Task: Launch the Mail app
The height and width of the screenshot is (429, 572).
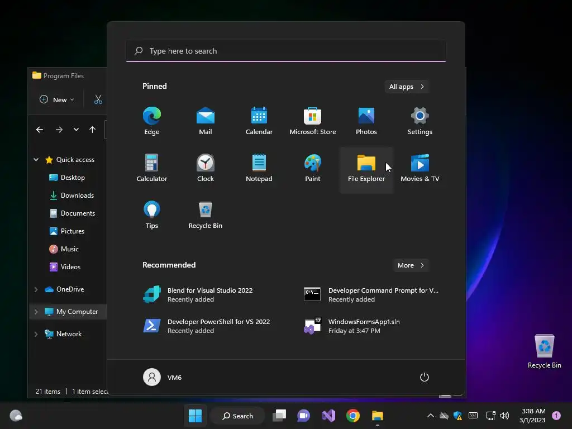Action: (206, 121)
